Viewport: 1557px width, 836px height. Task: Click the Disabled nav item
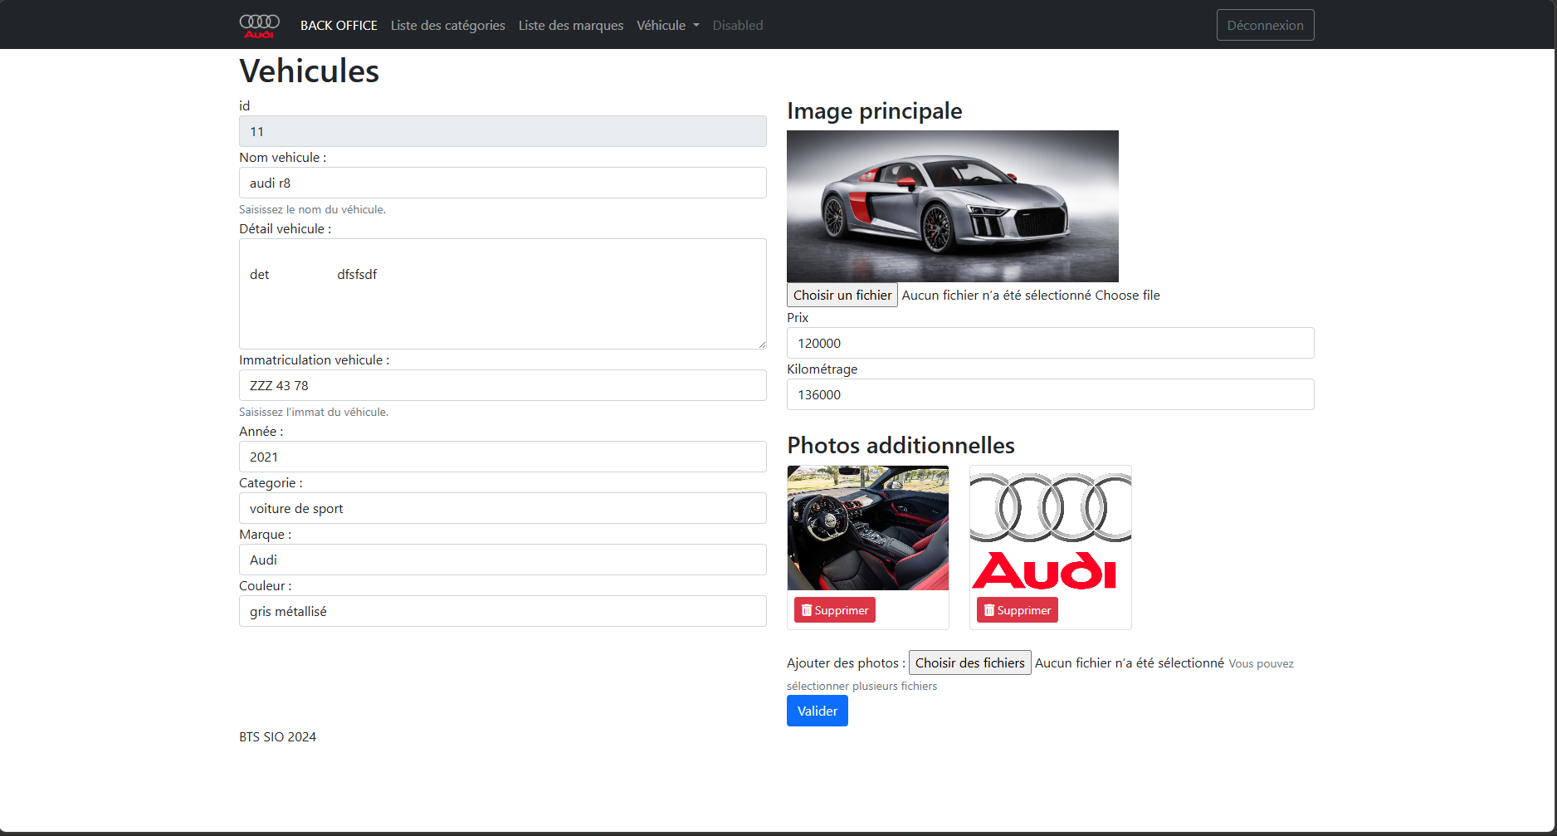click(x=738, y=26)
